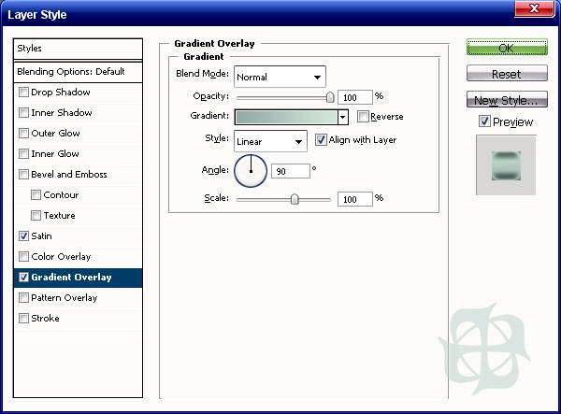
Task: Enable the Inner Shadow checkbox
Action: pos(23,113)
